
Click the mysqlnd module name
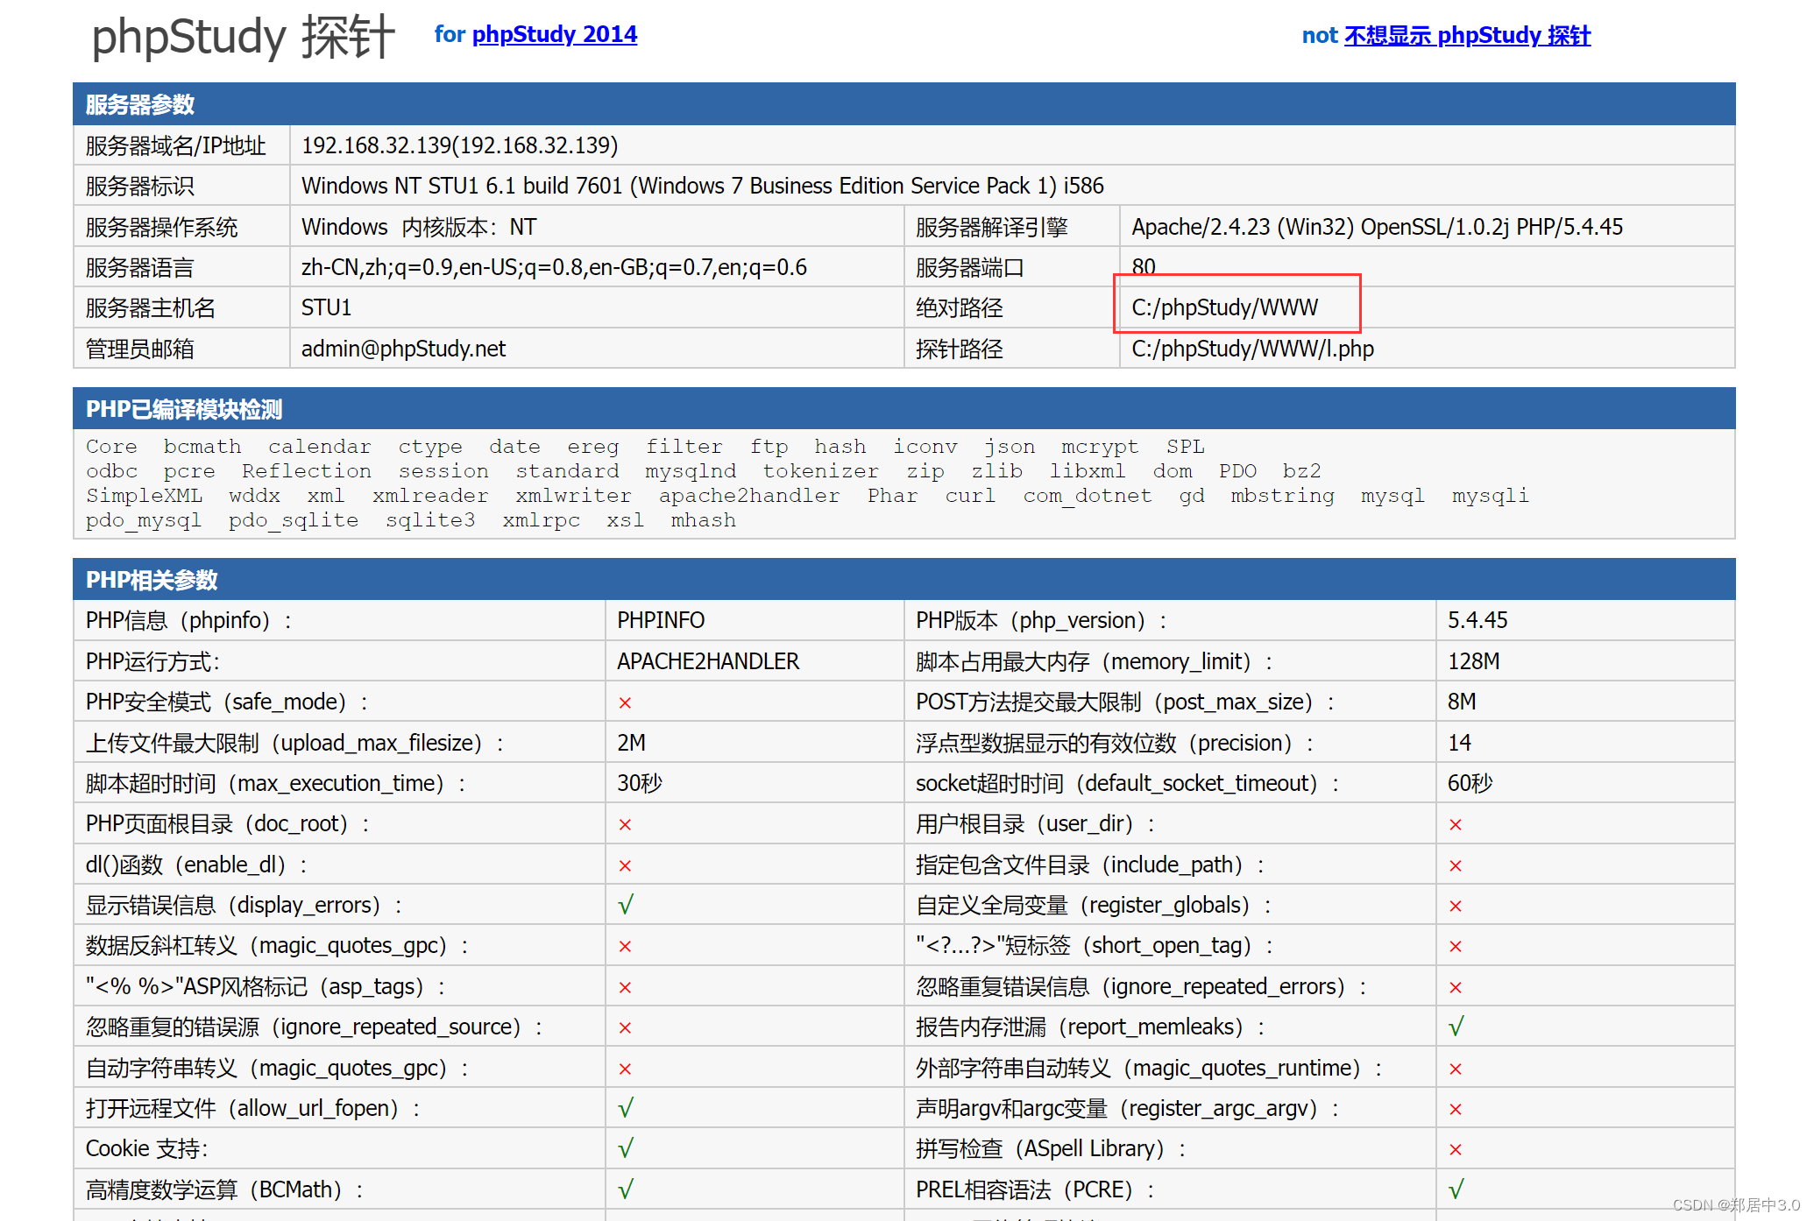click(x=691, y=471)
